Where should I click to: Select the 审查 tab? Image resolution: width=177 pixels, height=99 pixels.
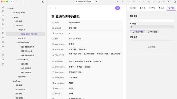[x=171, y=8]
